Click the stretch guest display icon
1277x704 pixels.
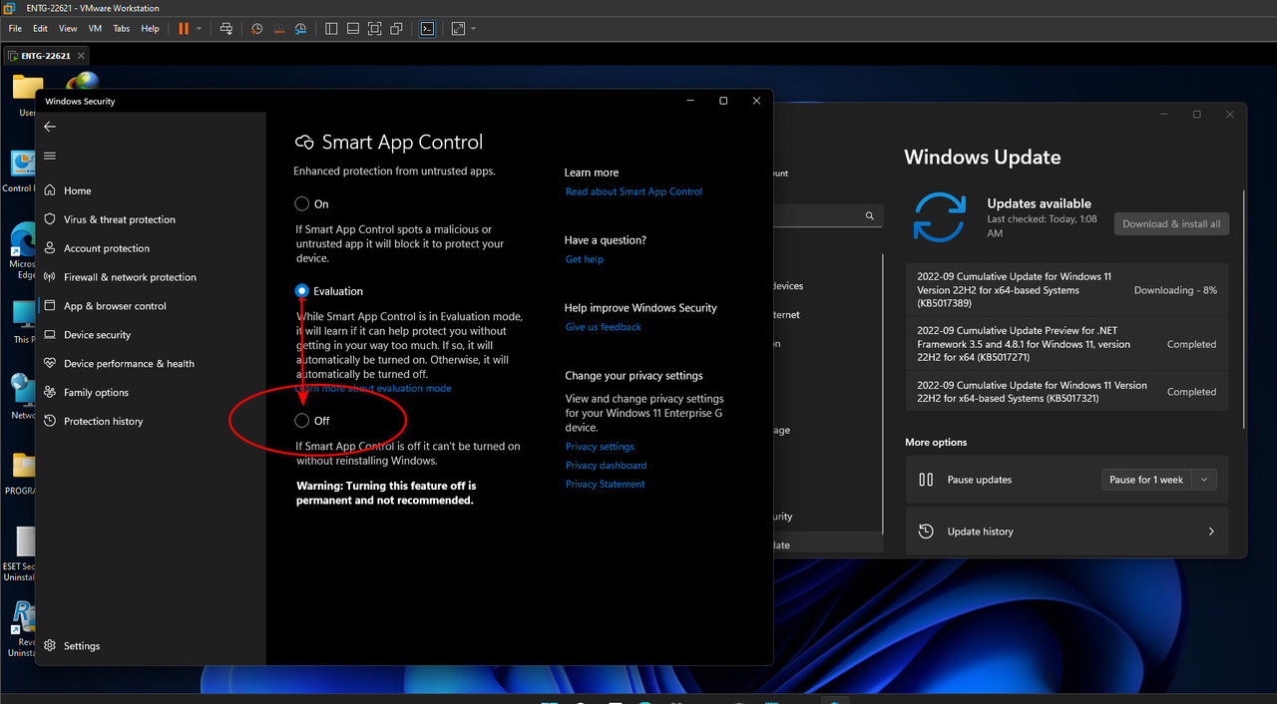coord(458,29)
